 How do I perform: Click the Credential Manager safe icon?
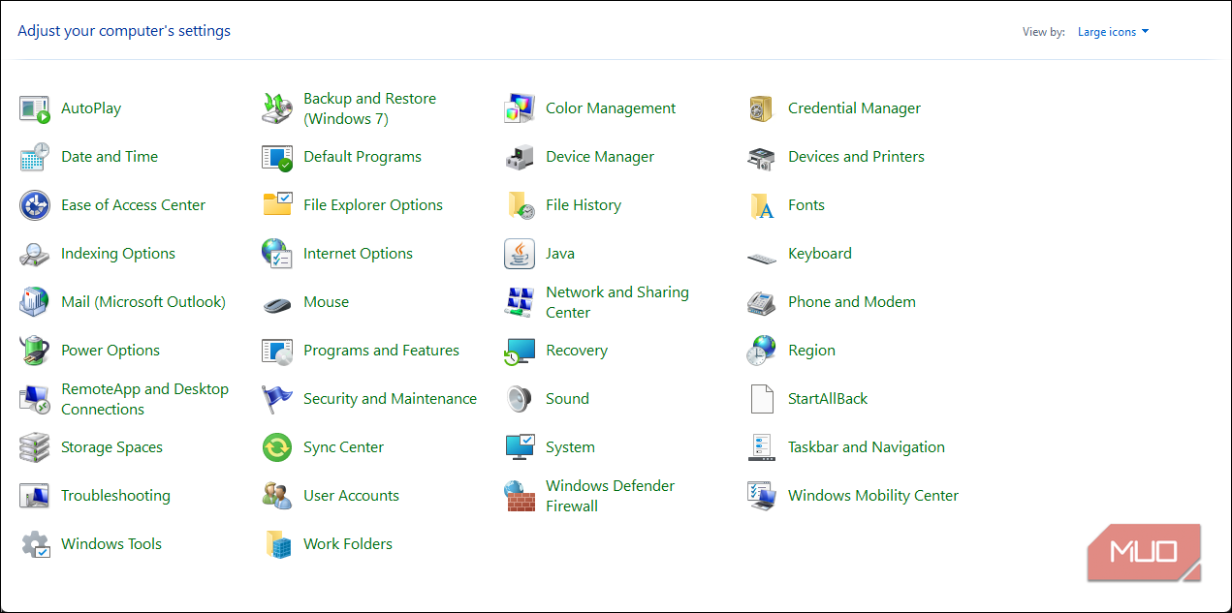pos(762,108)
